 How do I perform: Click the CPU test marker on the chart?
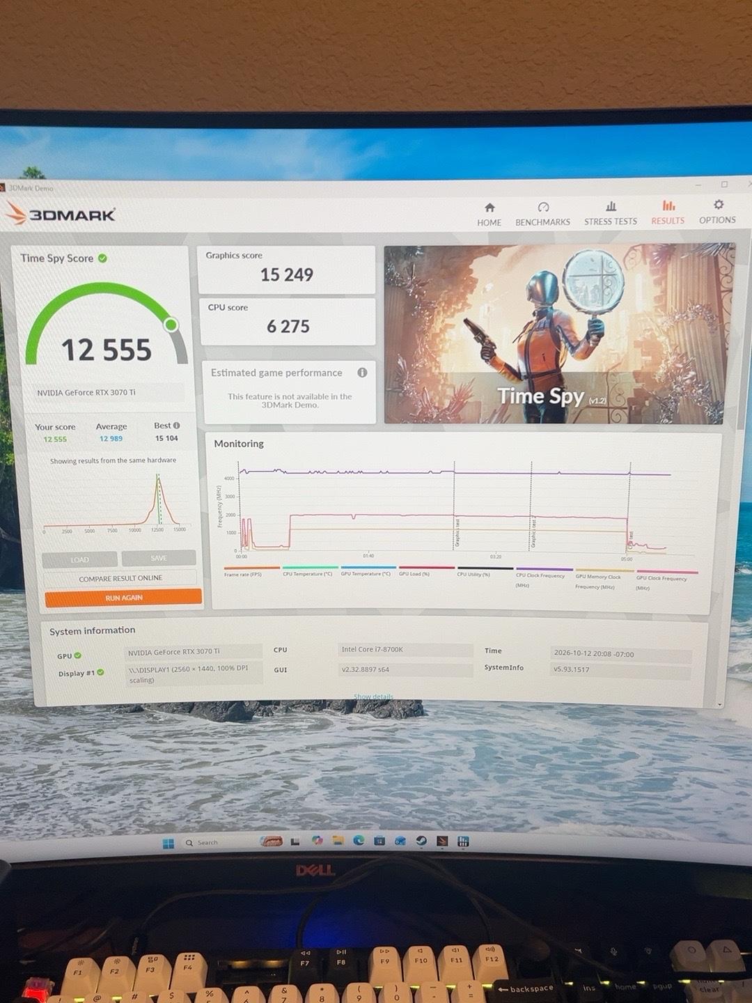(629, 508)
